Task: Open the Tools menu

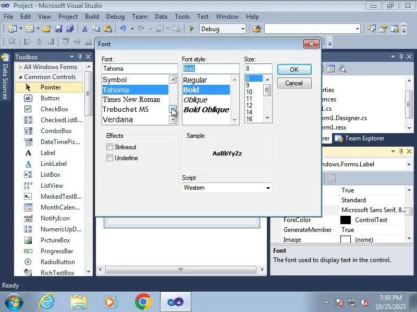Action: [x=182, y=17]
